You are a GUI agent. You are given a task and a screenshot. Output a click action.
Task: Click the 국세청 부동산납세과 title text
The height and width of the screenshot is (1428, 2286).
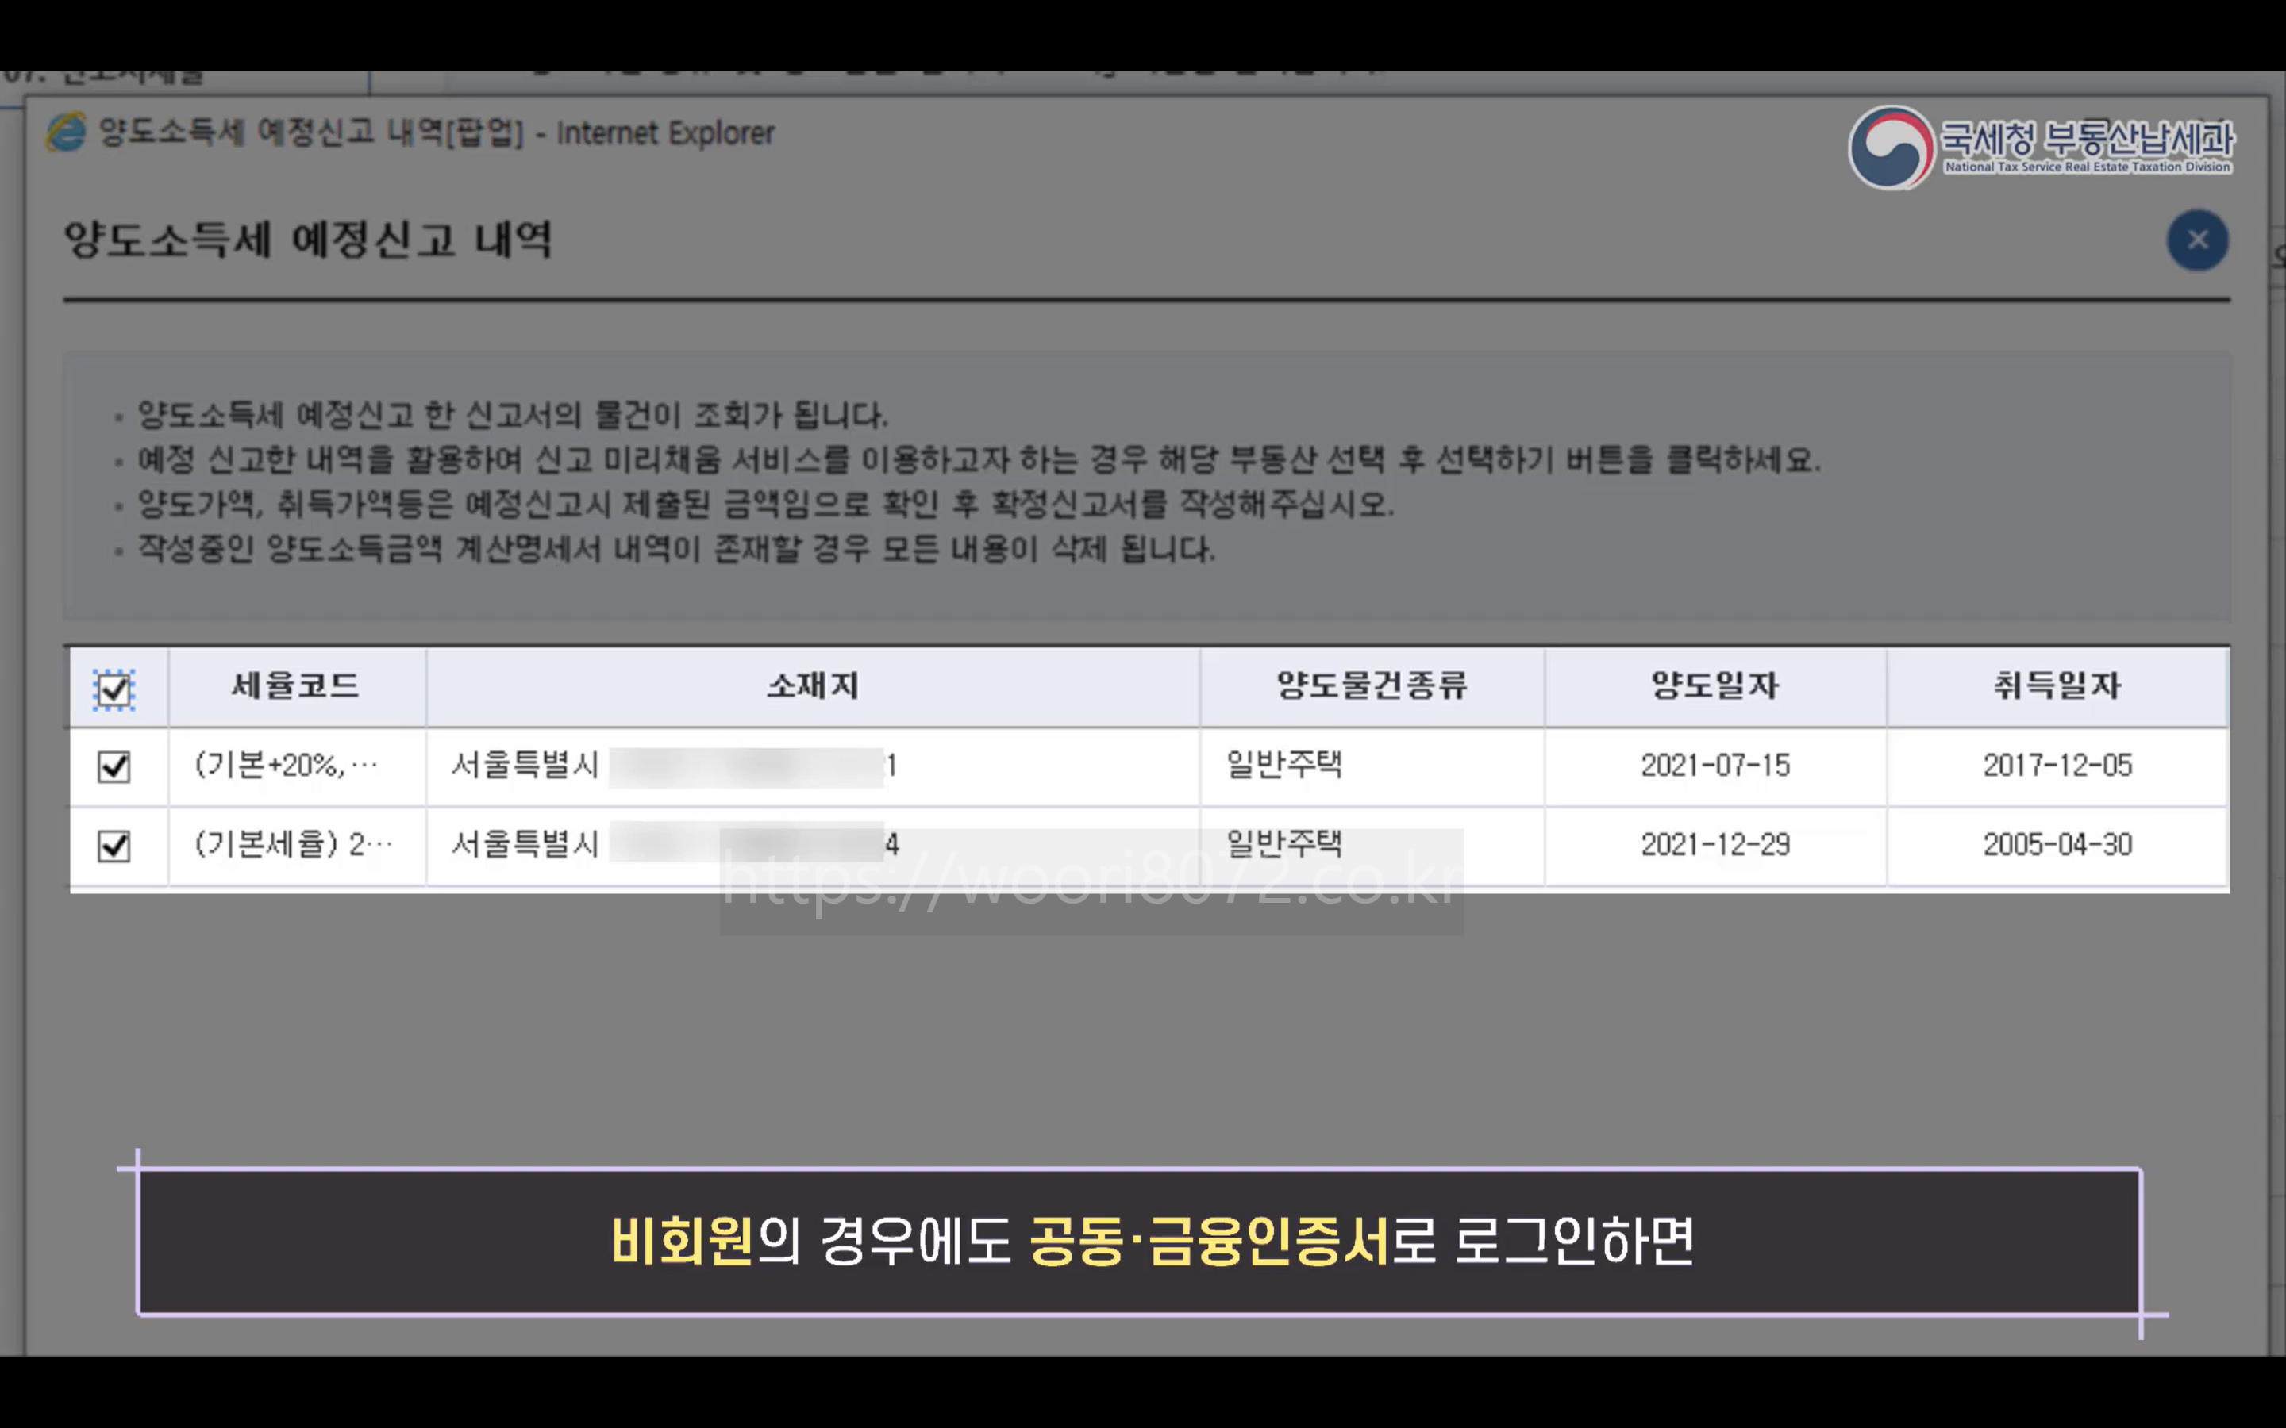[x=2087, y=140]
